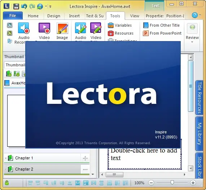Click the align bottoms icon in status bar
This screenshot has width=206, height=190.
pyautogui.click(x=54, y=183)
